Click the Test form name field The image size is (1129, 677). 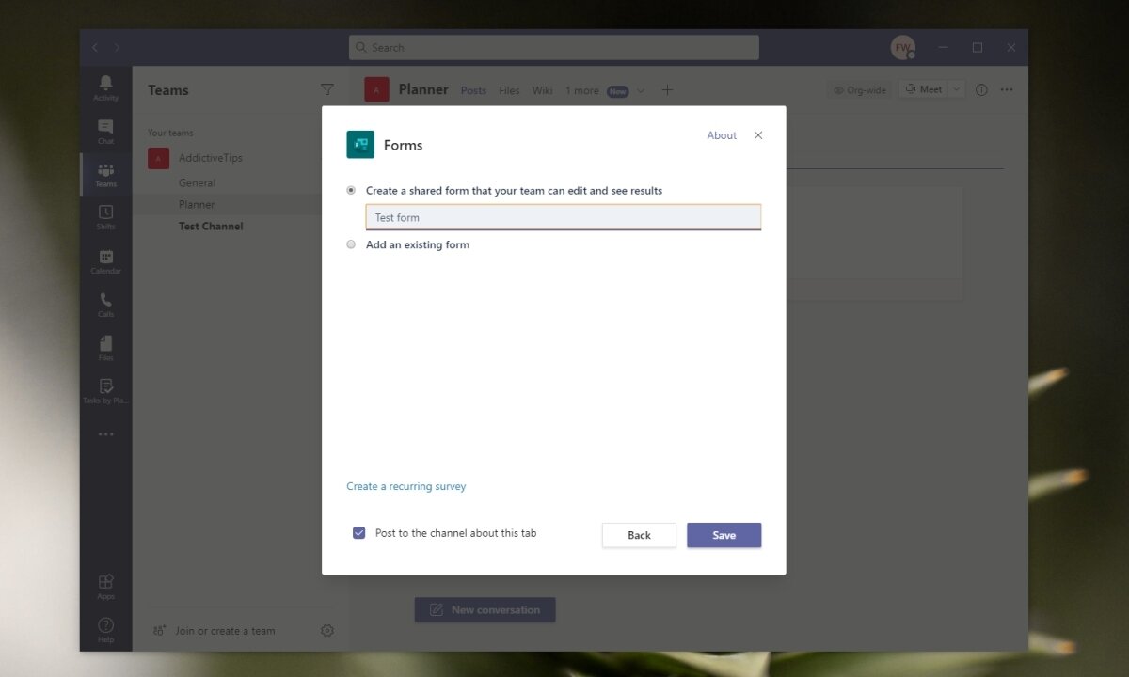coord(563,216)
